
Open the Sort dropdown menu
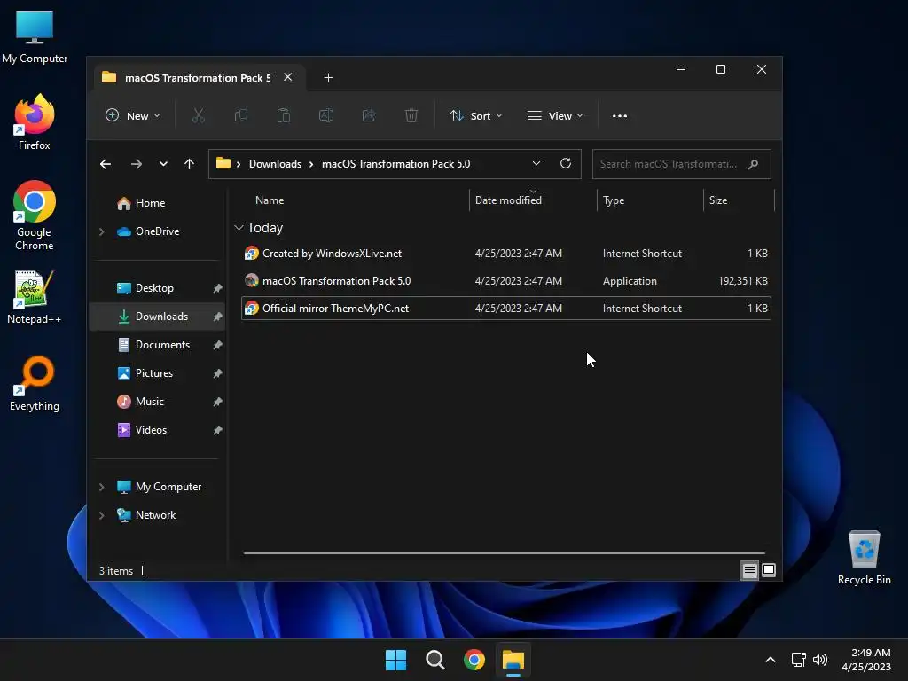click(476, 116)
